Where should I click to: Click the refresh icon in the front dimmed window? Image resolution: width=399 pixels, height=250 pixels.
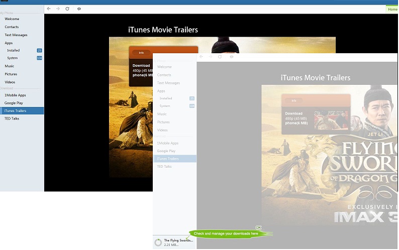click(220, 56)
